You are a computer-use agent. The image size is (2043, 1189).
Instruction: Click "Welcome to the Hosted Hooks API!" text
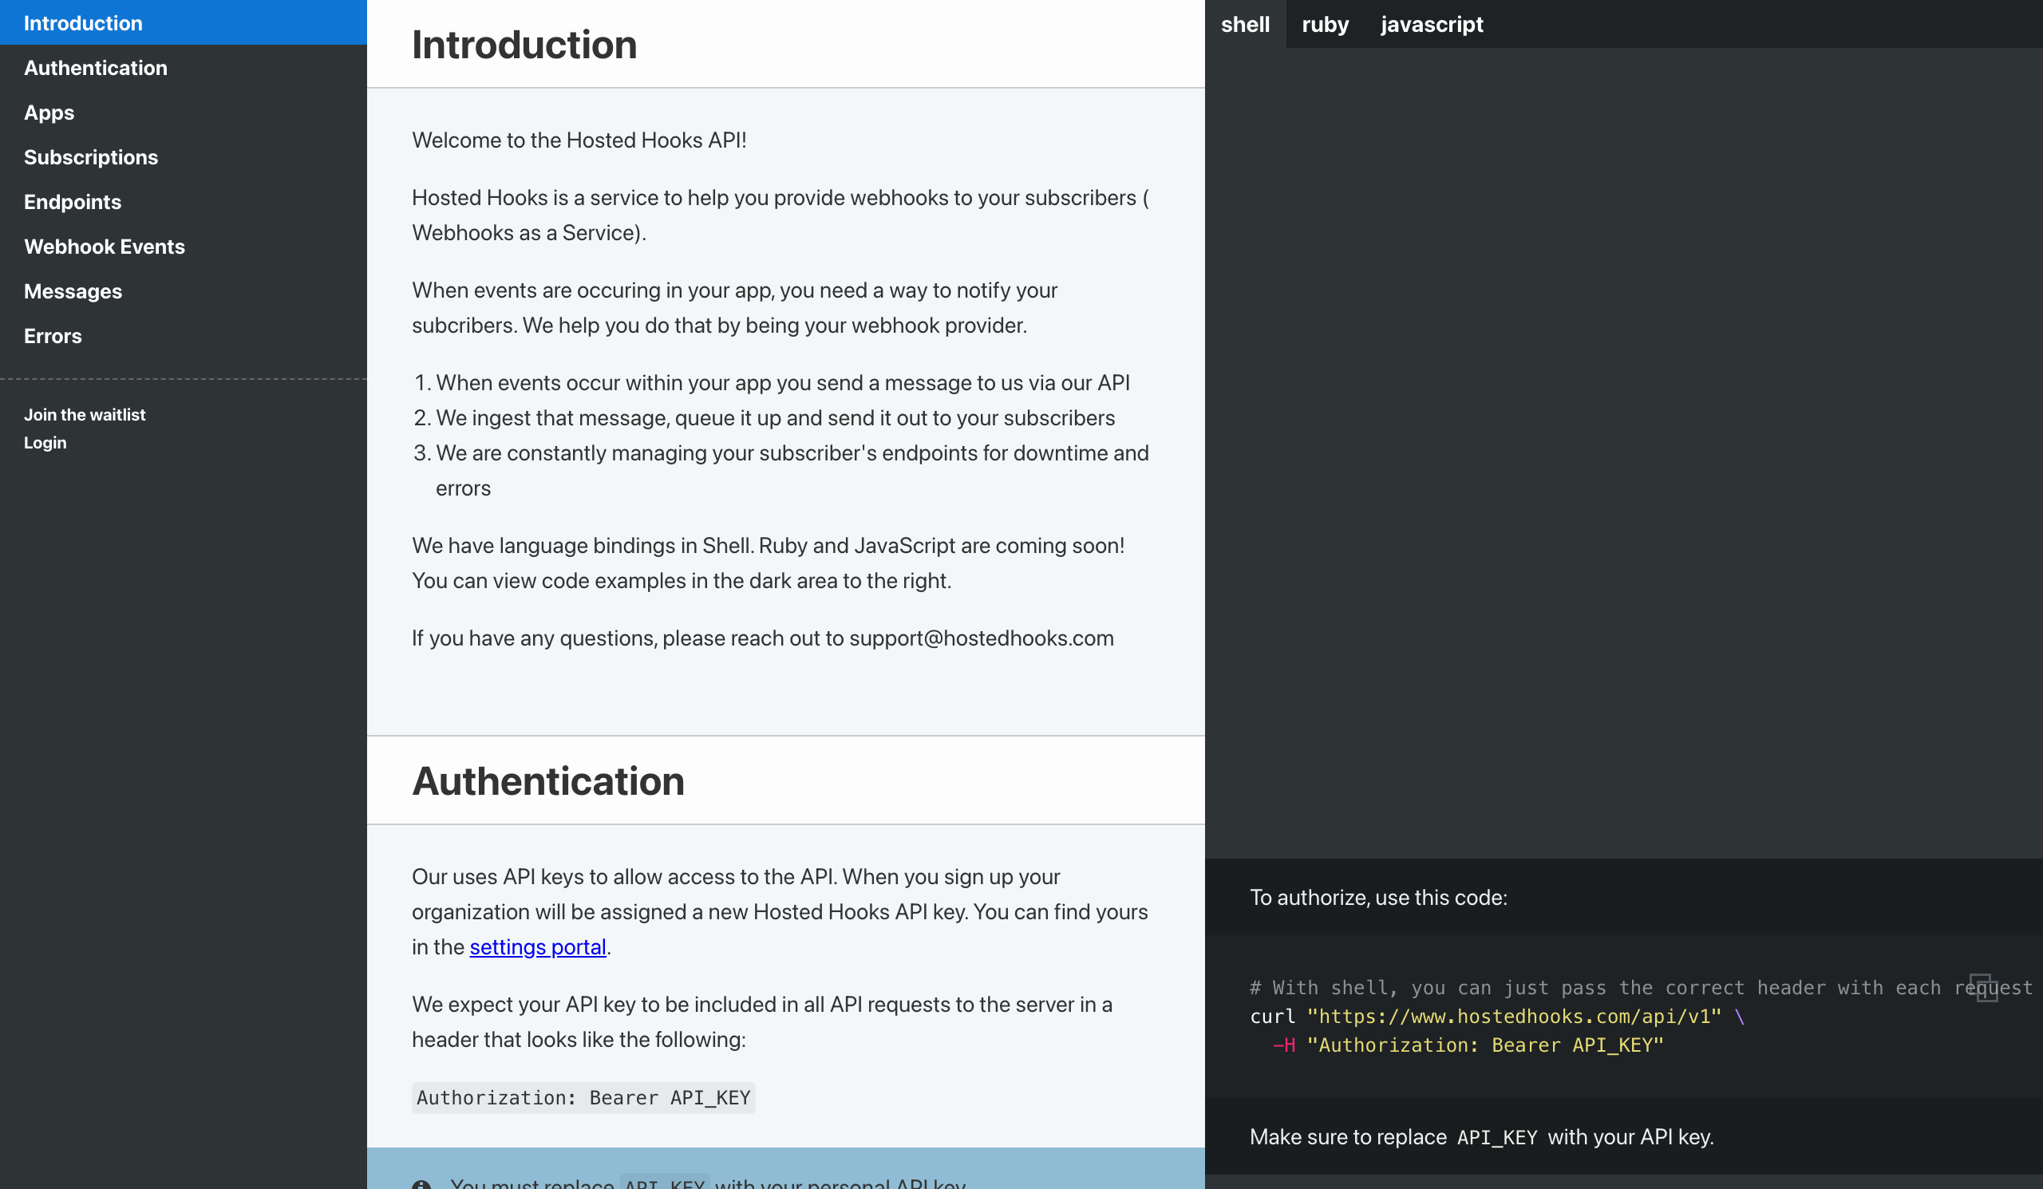[579, 140]
